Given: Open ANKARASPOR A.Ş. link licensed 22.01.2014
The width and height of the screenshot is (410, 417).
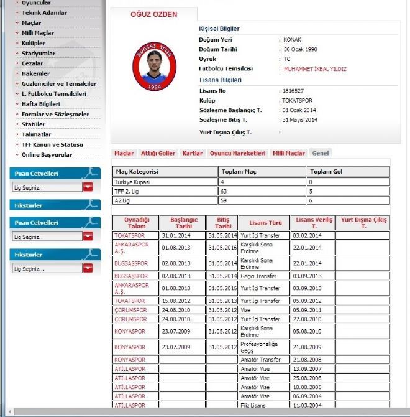Looking at the screenshot, I should (x=132, y=248).
